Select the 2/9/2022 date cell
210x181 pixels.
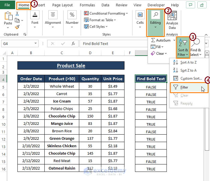pos(31,138)
